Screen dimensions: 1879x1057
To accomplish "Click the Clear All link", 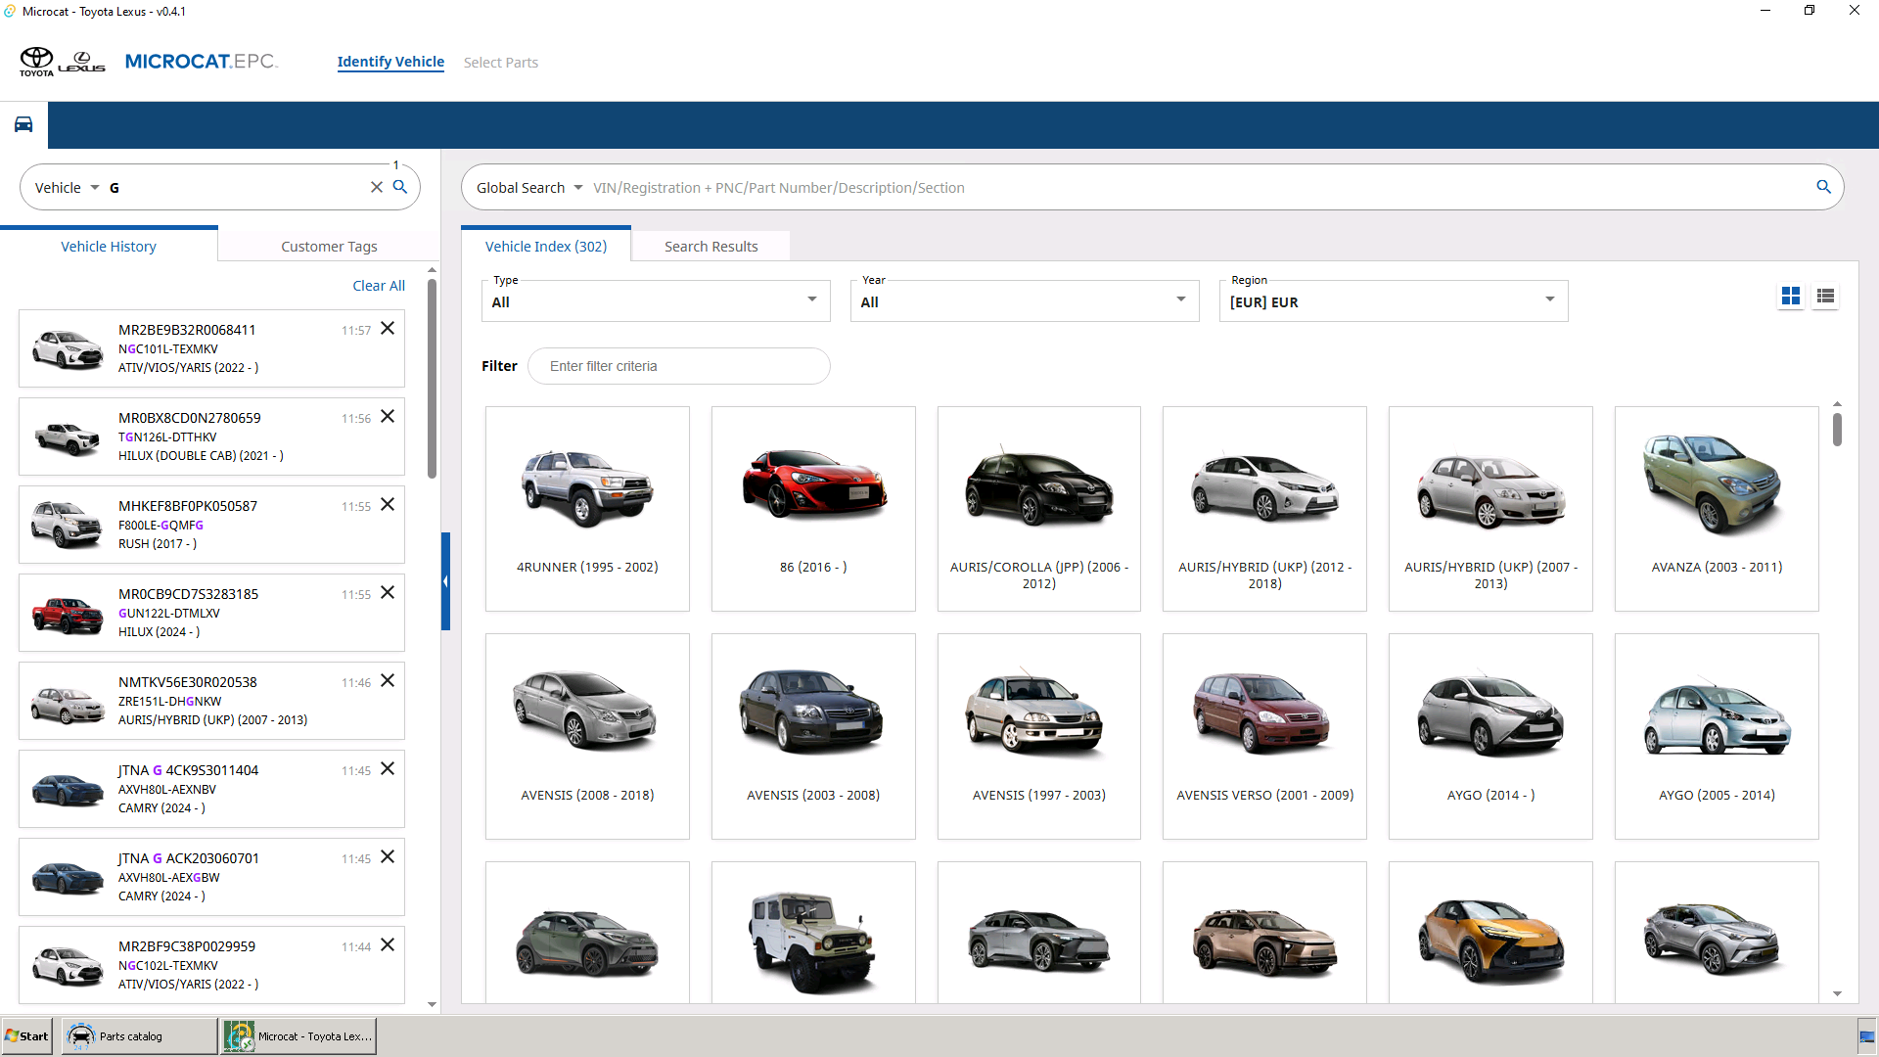I will 379,286.
